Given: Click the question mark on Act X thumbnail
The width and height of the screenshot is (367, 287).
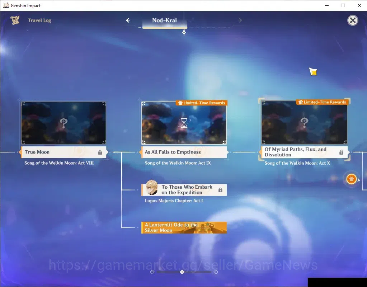Looking at the screenshot, I should pos(304,122).
